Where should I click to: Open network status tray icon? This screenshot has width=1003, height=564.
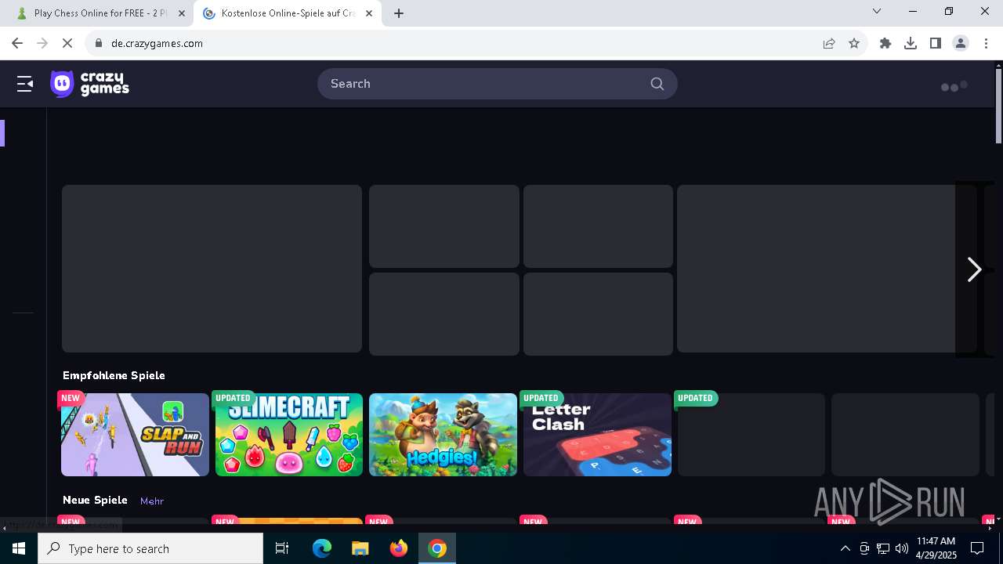tap(883, 548)
